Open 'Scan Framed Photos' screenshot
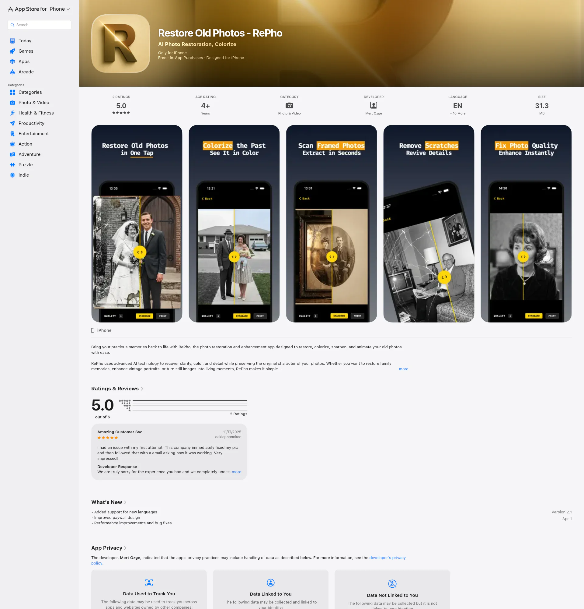Screen dimensions: 584x609 [x=332, y=224]
